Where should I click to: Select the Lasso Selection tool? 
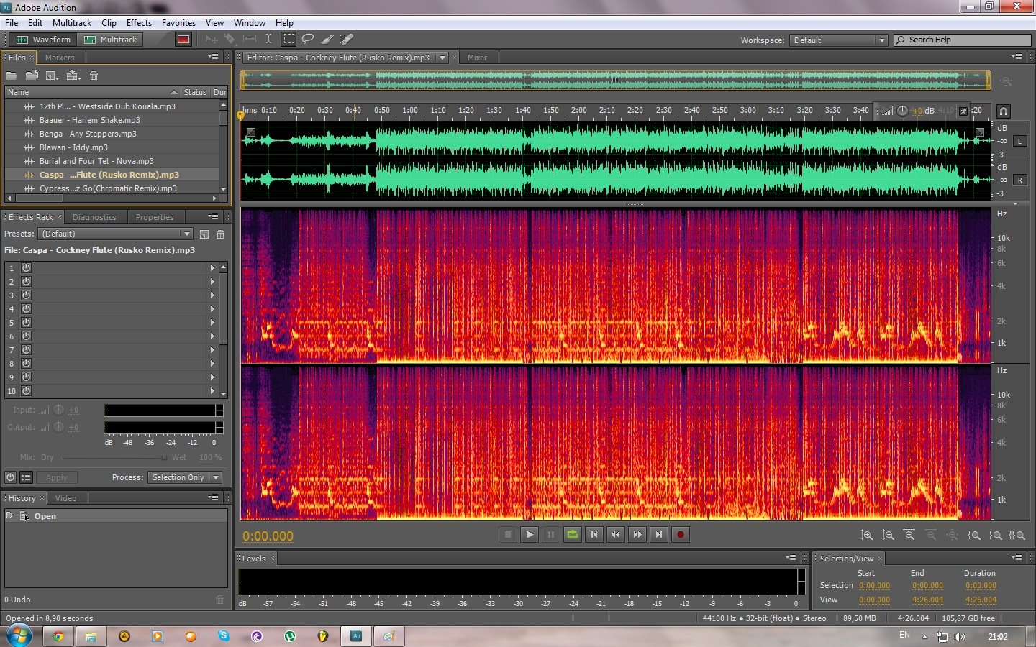[x=308, y=39]
